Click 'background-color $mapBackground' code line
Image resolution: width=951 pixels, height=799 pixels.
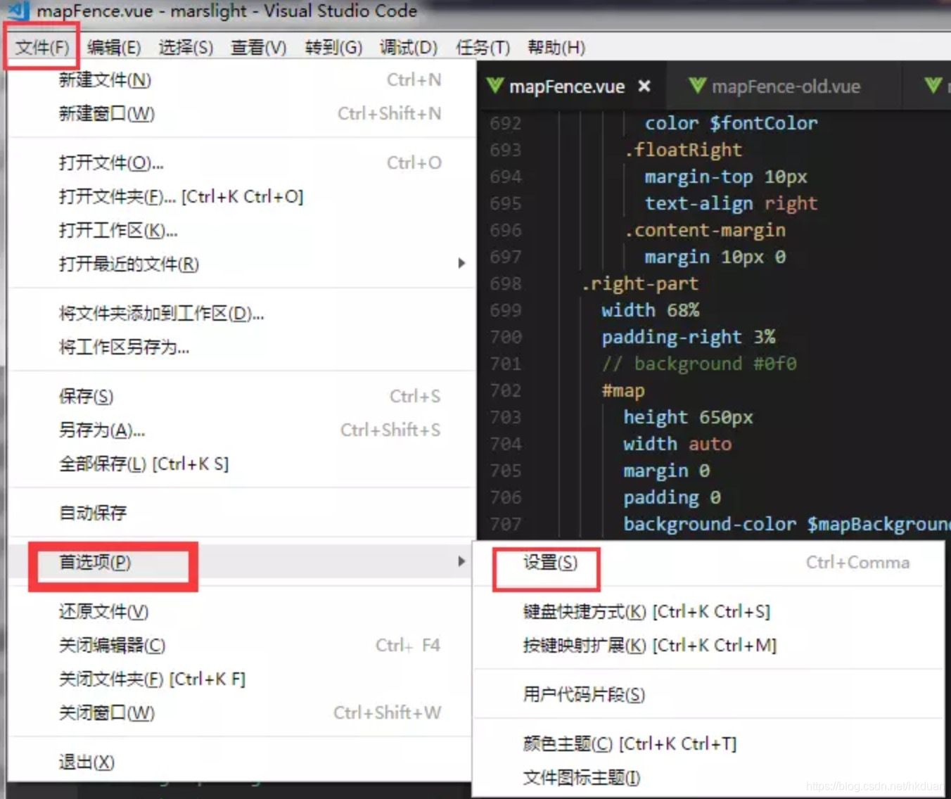[x=786, y=524]
